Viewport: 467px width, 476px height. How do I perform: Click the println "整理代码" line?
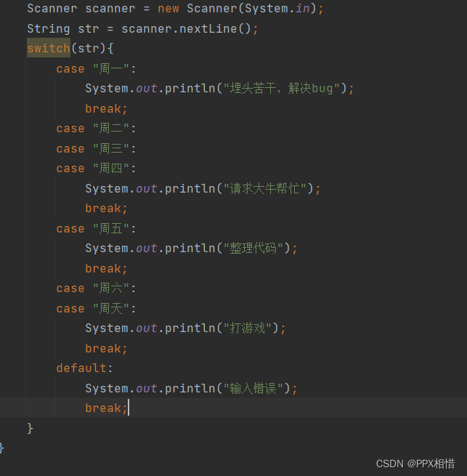click(x=191, y=249)
